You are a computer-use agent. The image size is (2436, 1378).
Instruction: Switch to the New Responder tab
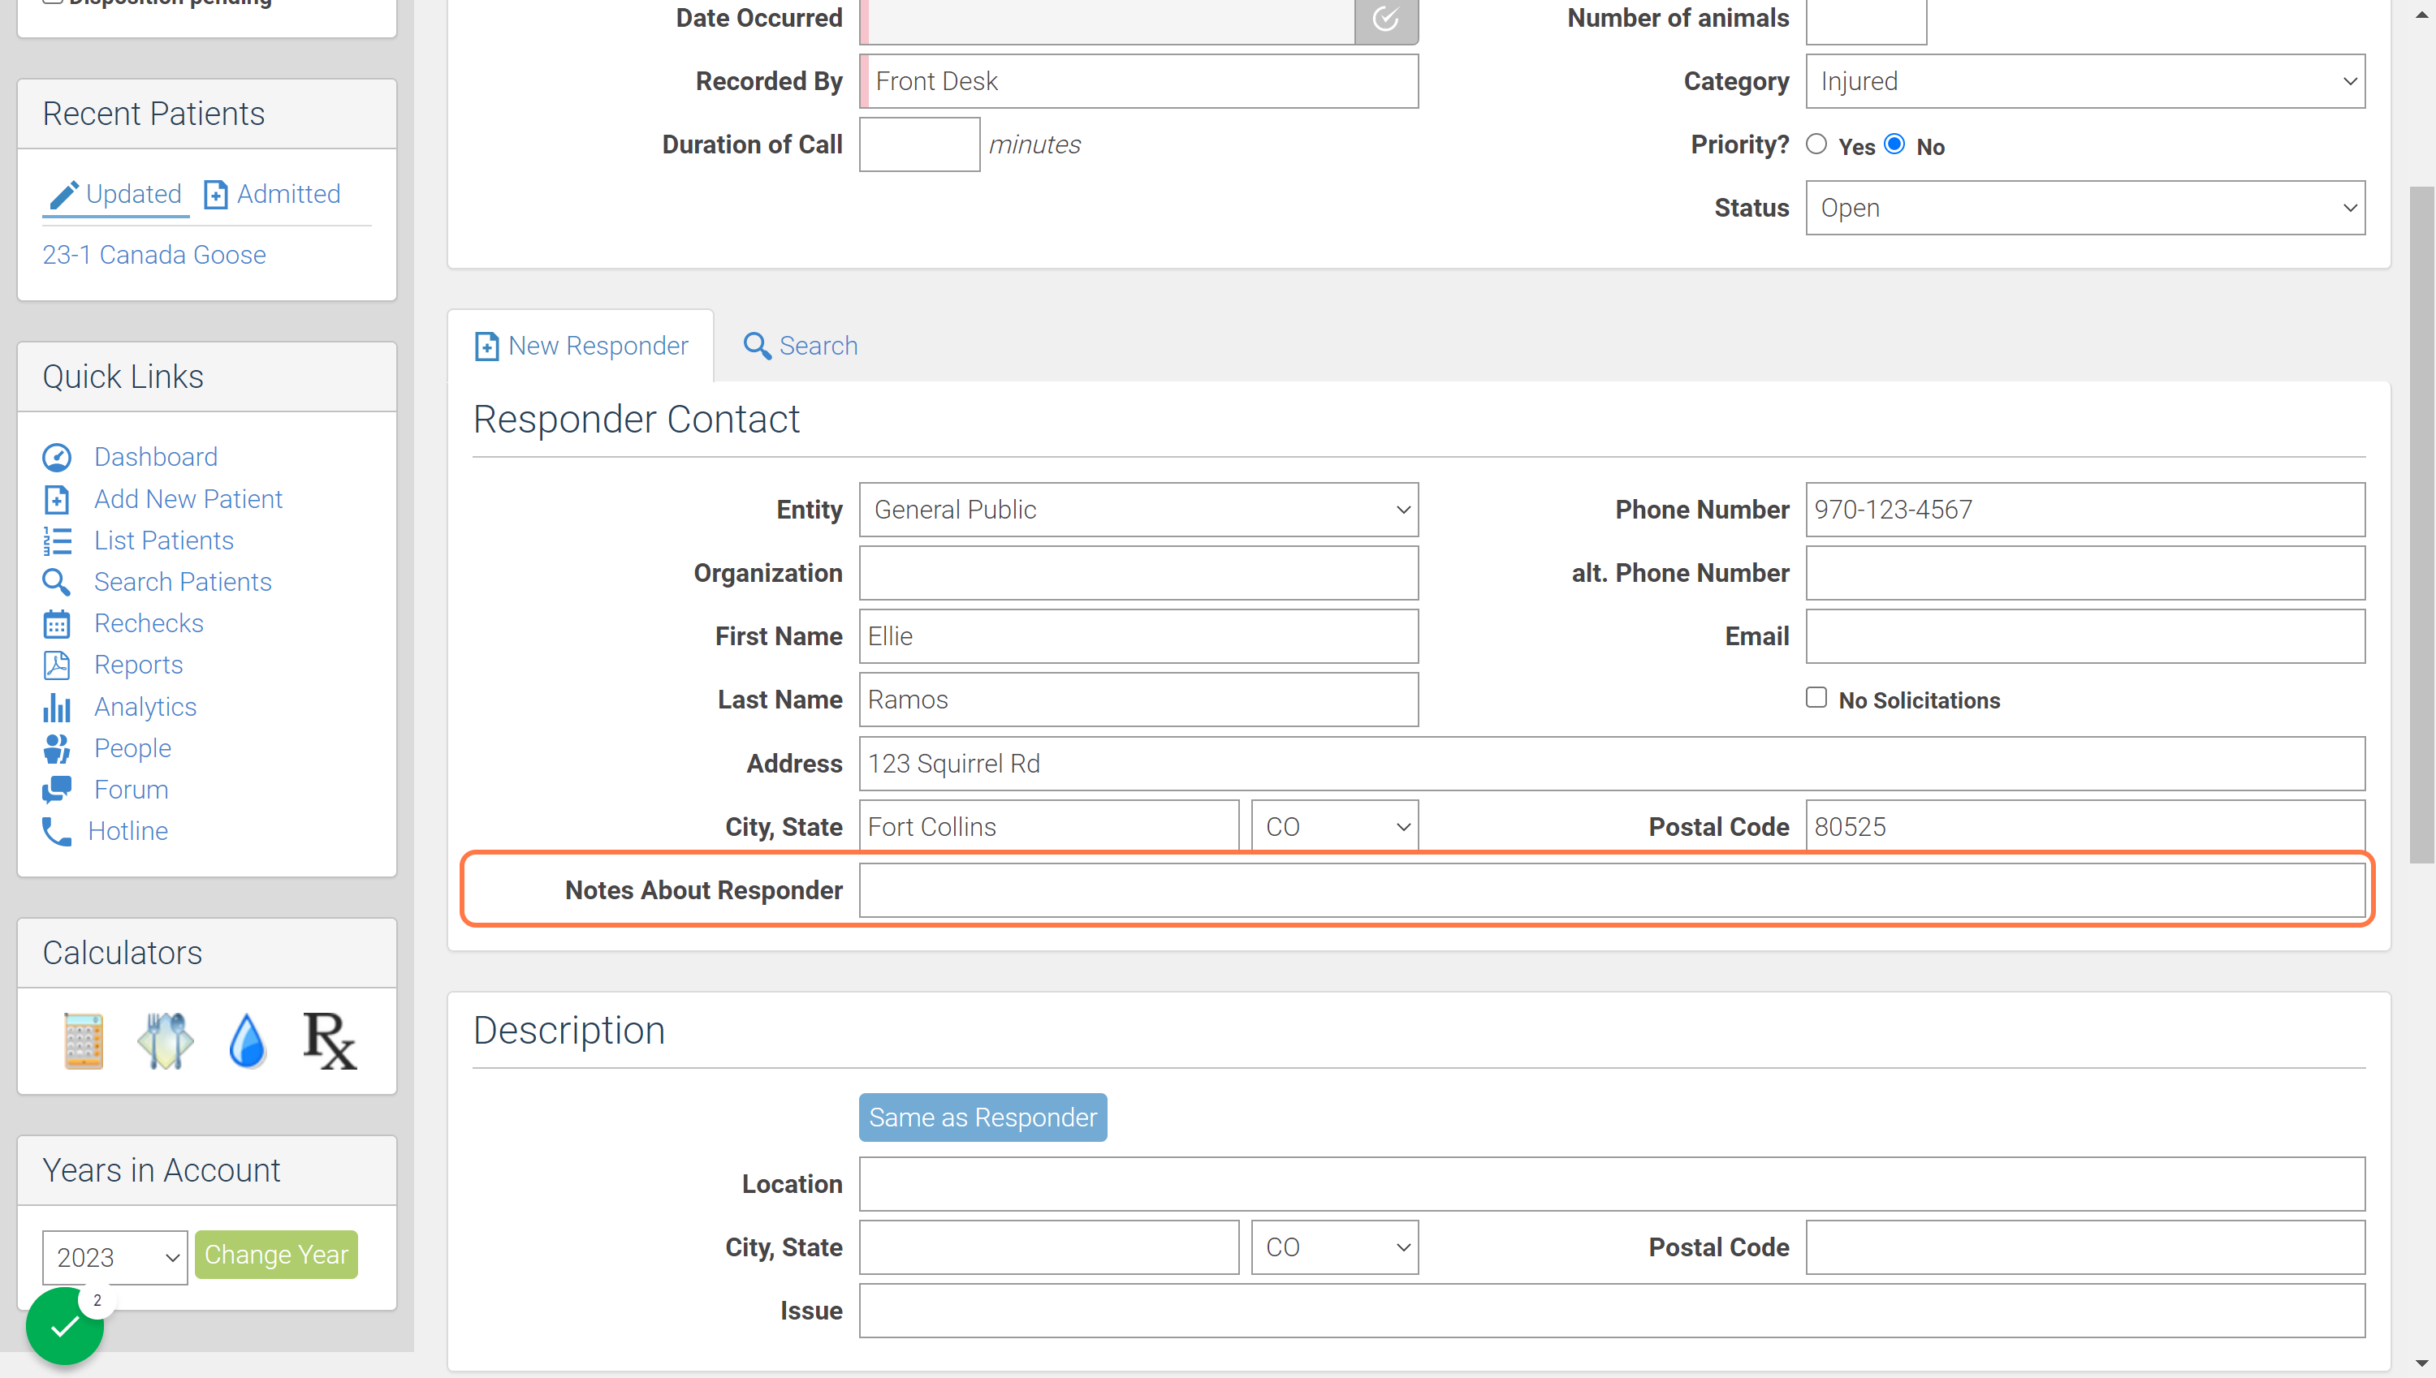[581, 347]
